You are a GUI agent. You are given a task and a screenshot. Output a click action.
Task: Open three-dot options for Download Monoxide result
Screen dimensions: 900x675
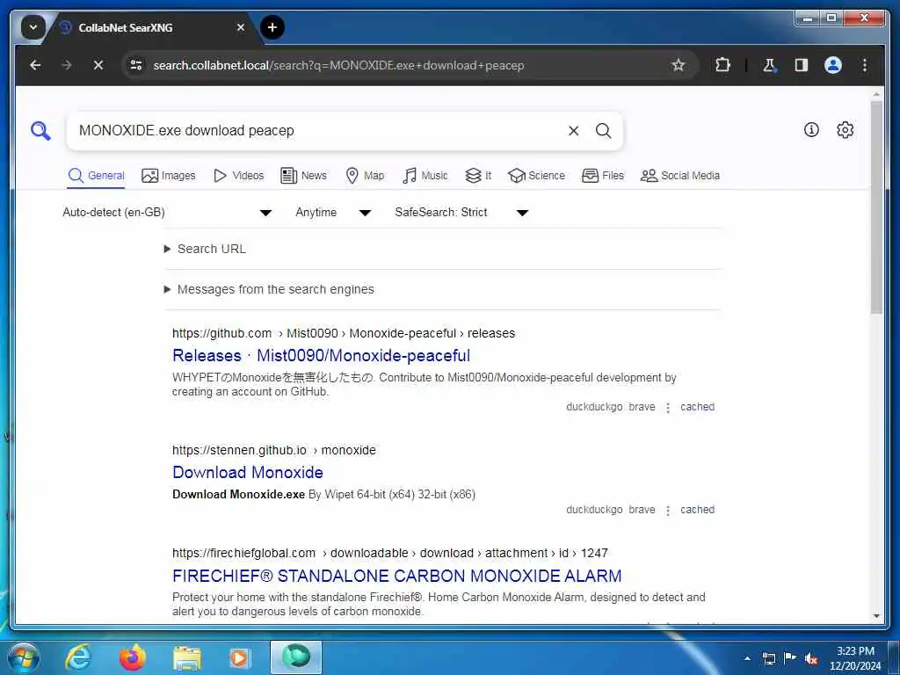tap(668, 511)
